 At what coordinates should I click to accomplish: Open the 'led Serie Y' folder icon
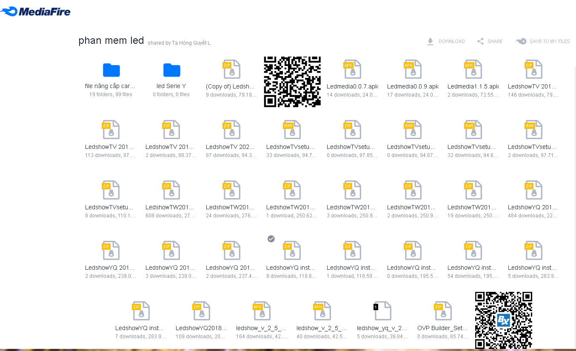172,70
